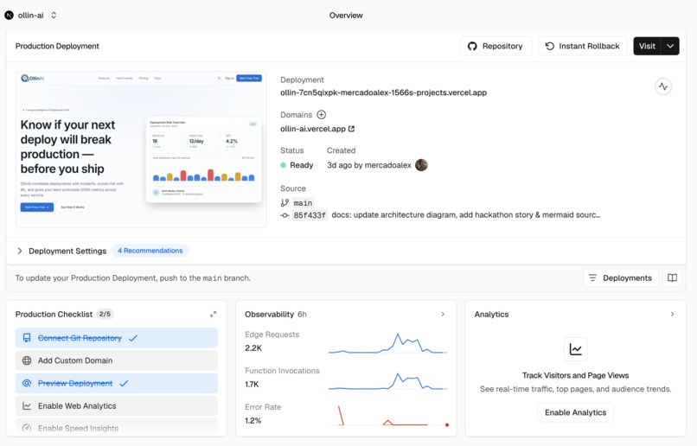This screenshot has height=446, width=697.
Task: Click the external link icon beside ollin-ai.vercel.app
Action: click(x=351, y=129)
